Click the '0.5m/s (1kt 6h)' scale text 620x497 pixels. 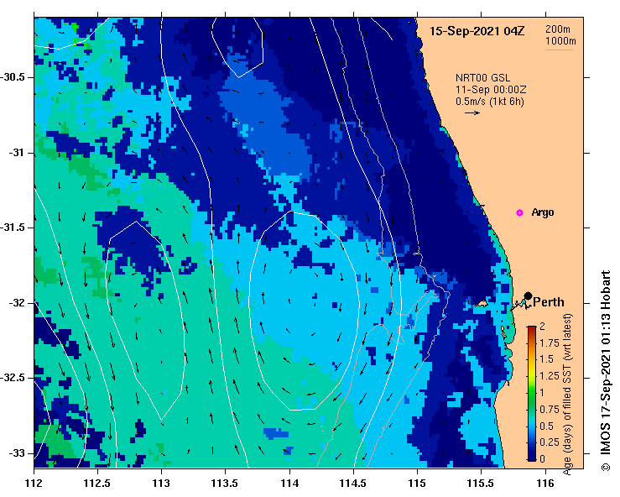point(489,102)
